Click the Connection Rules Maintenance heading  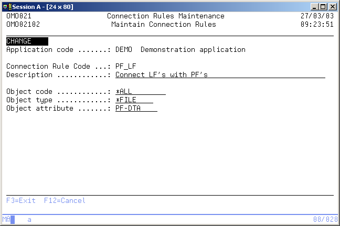coord(165,16)
